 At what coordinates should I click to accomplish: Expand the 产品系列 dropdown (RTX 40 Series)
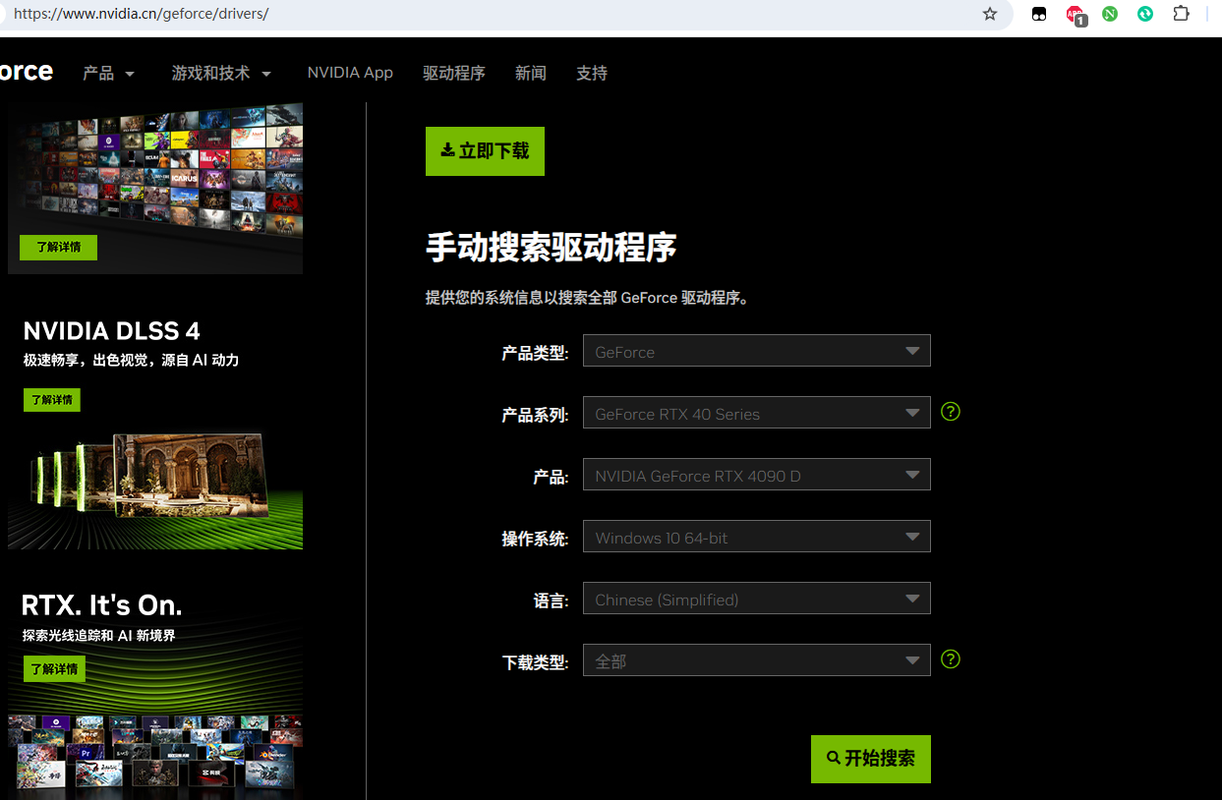tap(756, 413)
